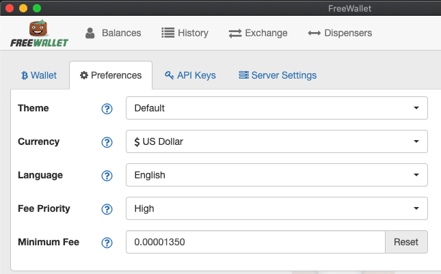This screenshot has height=274, width=441.
Task: Switch to the API Keys tab
Action: (x=190, y=75)
